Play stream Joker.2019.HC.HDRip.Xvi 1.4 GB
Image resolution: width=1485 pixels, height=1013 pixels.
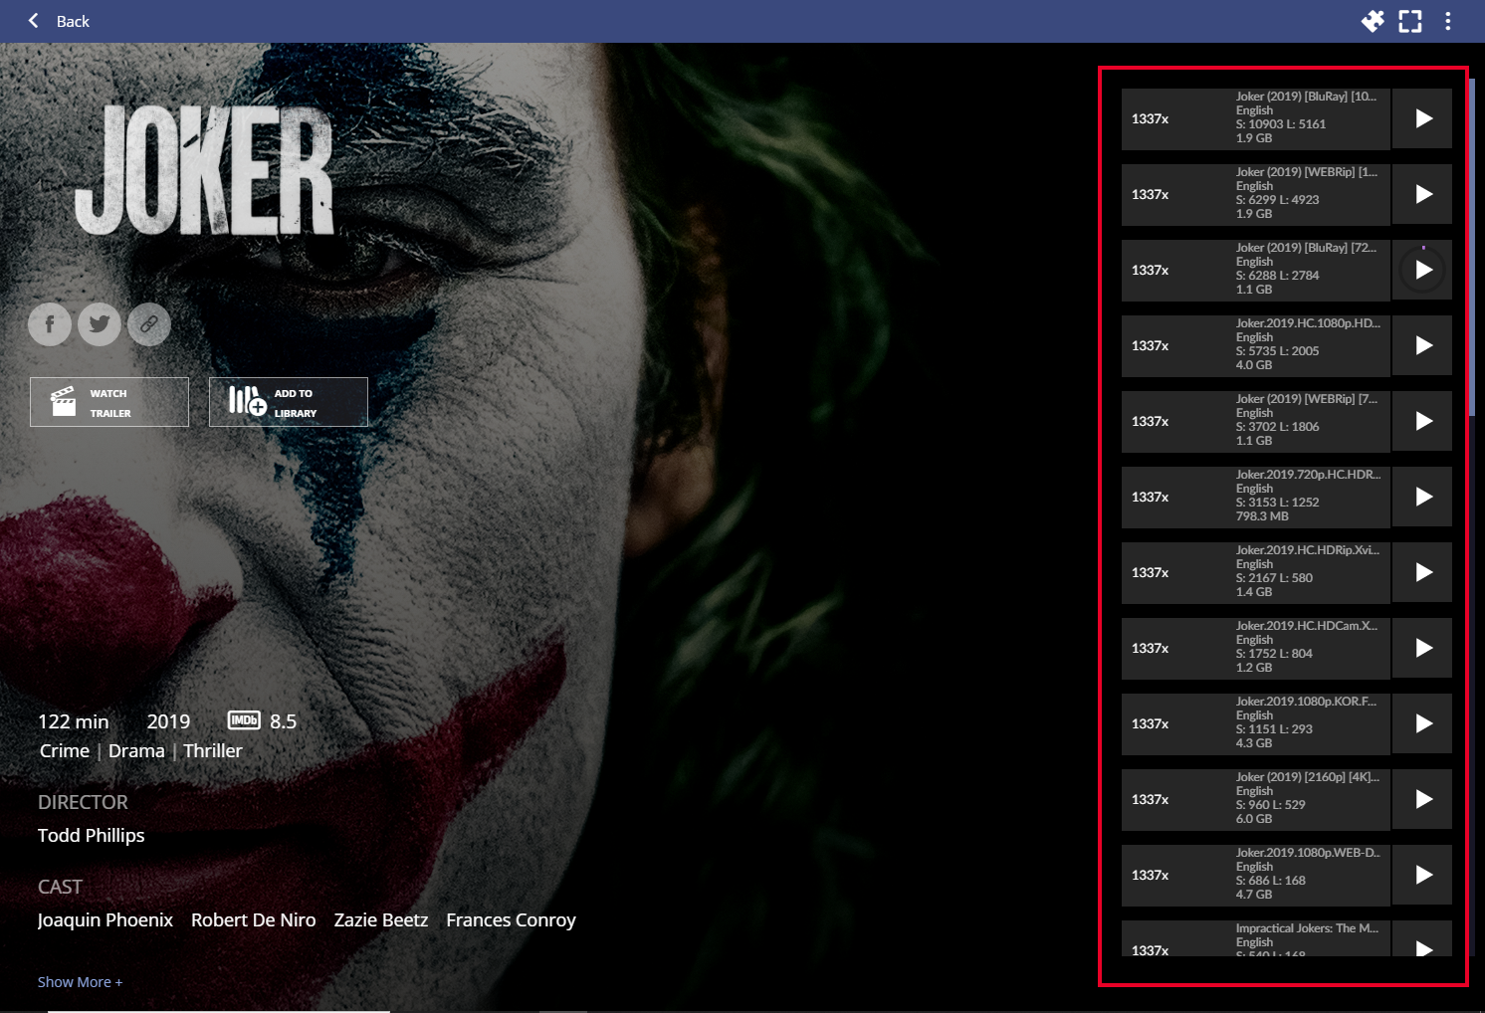pos(1422,572)
